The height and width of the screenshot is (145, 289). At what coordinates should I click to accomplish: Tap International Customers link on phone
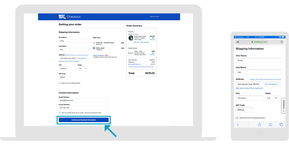(273, 80)
